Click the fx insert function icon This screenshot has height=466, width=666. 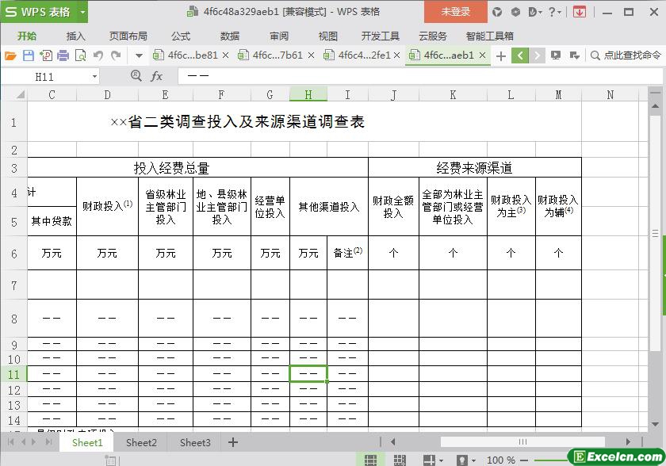pyautogui.click(x=156, y=76)
